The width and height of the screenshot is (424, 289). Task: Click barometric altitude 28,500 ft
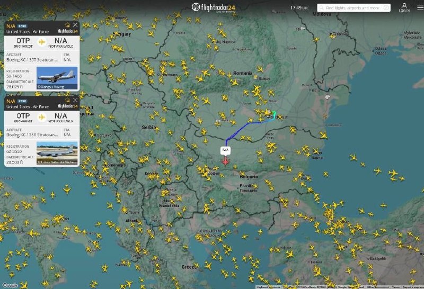15,162
